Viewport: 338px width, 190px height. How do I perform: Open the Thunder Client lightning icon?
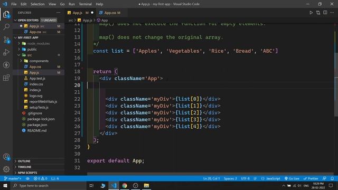tap(6, 65)
